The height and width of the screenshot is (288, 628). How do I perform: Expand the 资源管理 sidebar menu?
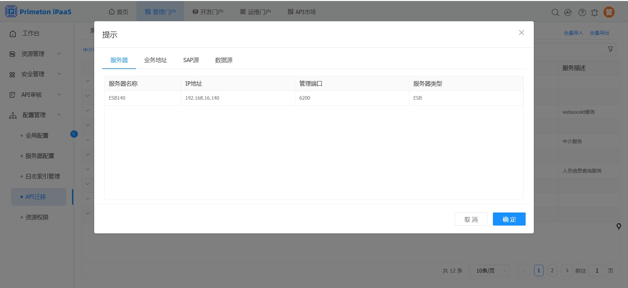point(35,54)
